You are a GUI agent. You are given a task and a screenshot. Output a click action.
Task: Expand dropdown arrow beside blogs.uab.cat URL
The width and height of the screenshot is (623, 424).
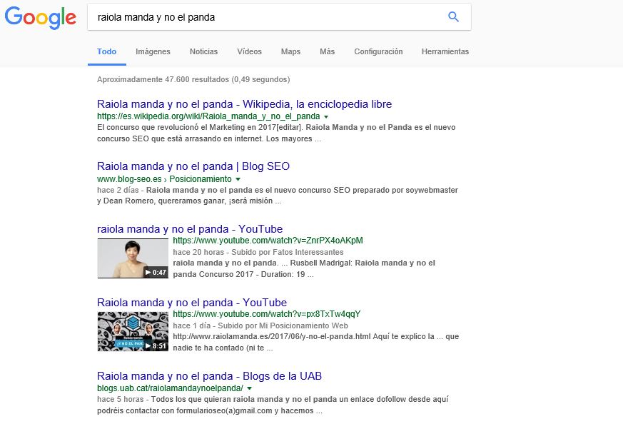(250, 388)
